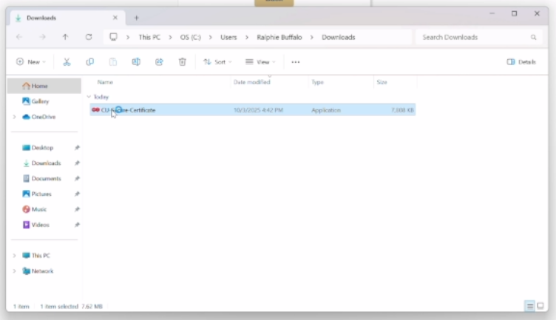The width and height of the screenshot is (556, 320).
Task: Open a new tab with plus button
Action: click(136, 18)
